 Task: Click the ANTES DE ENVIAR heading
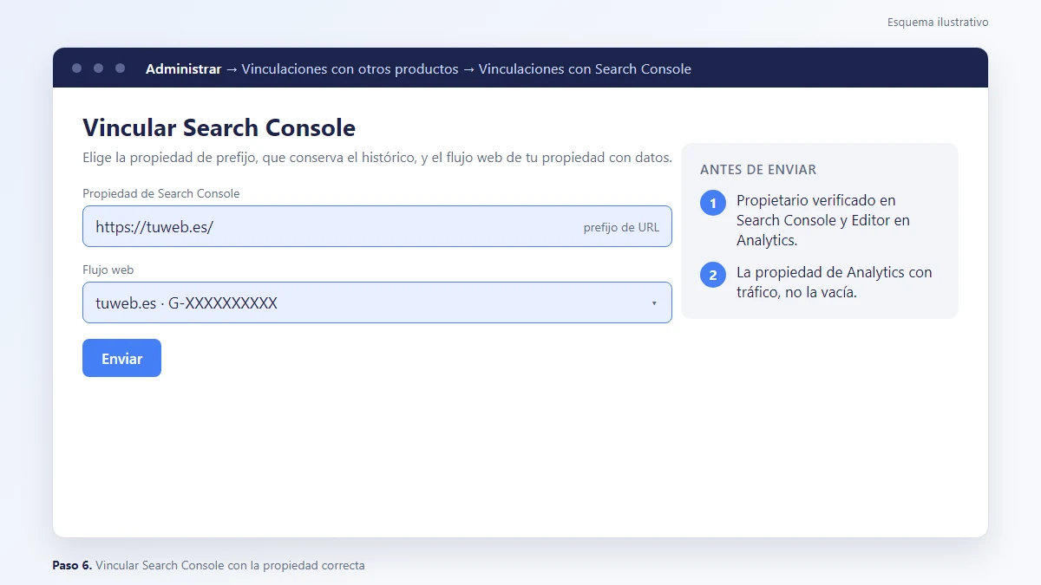(758, 170)
